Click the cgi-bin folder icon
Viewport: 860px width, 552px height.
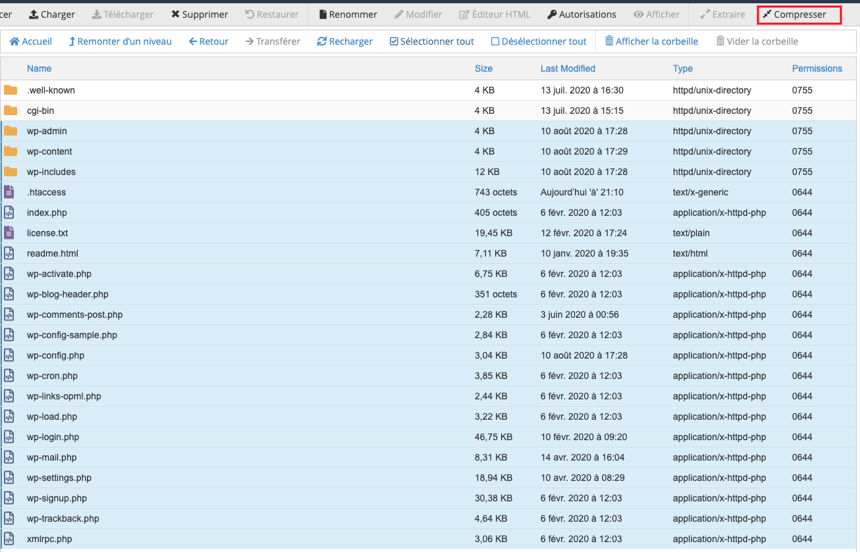pyautogui.click(x=11, y=111)
